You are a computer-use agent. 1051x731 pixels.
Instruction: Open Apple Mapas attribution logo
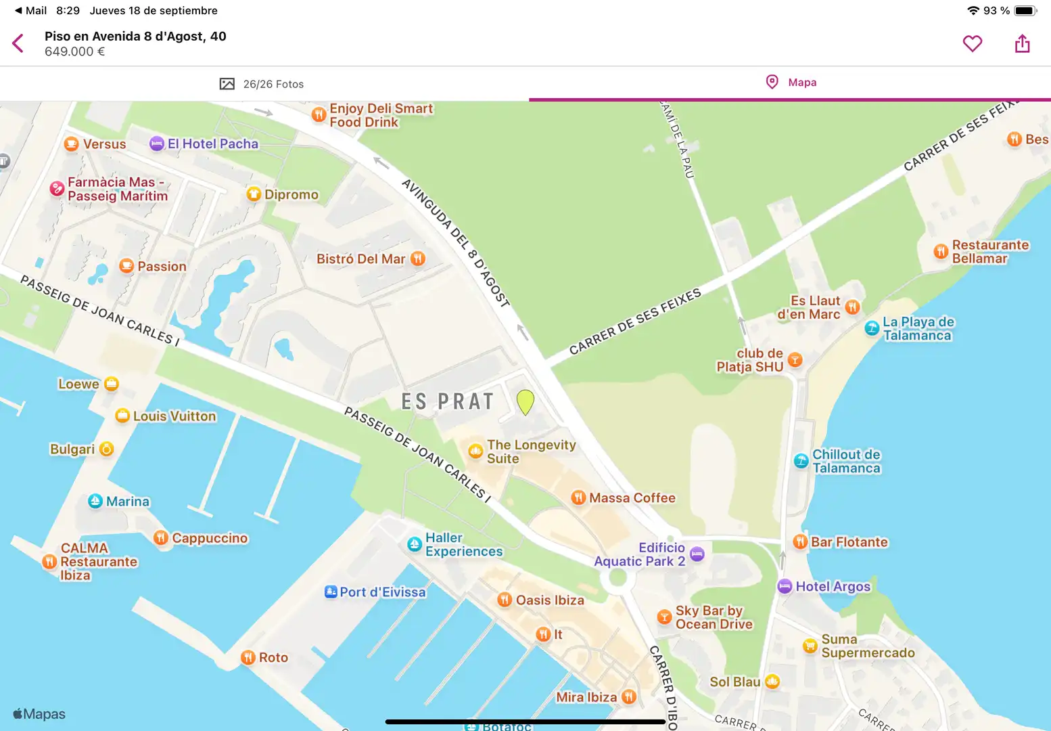39,714
